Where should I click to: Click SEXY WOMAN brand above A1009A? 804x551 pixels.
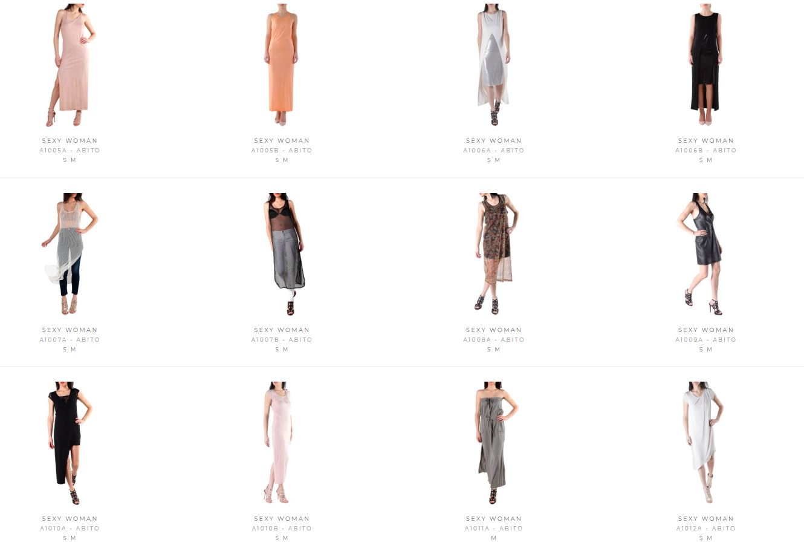(x=705, y=330)
